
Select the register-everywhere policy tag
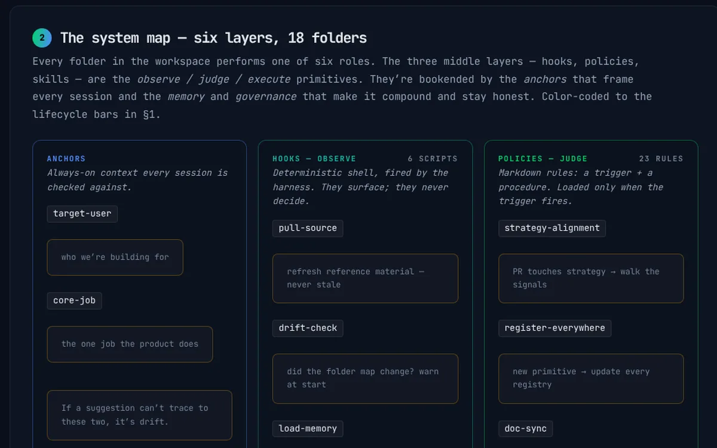coord(555,328)
